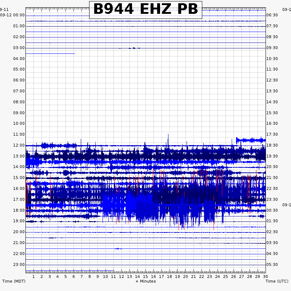Click the 03:00 MDT row label
The width and height of the screenshot is (291, 291).
click(19, 48)
